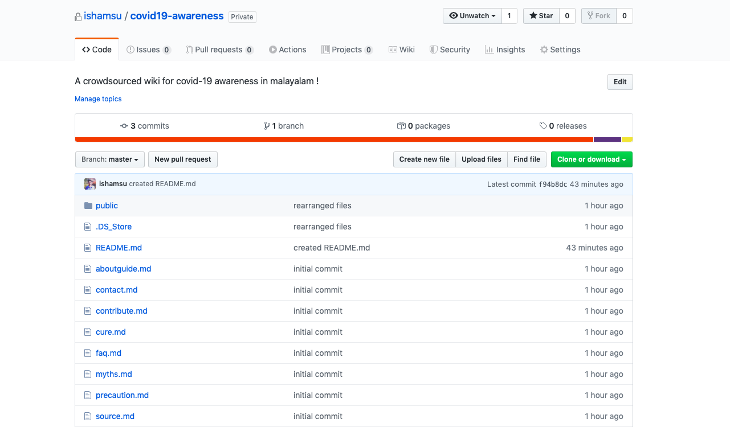Image resolution: width=730 pixels, height=427 pixels.
Task: Open the Branch: master selector
Action: tap(110, 159)
